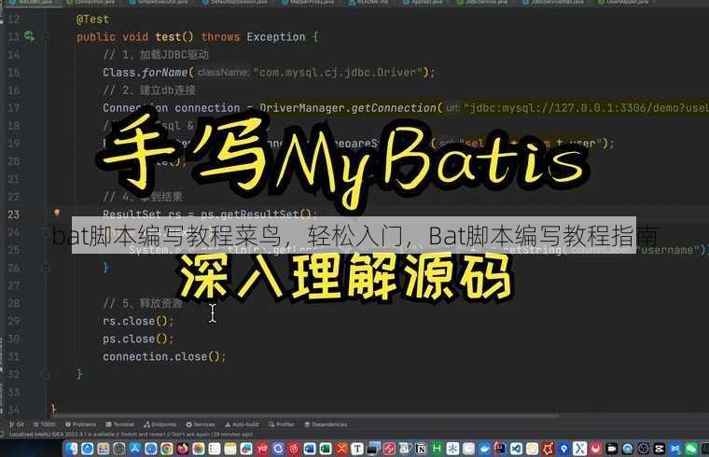Image resolution: width=709 pixels, height=457 pixels.
Task: Open Photos from the Dock
Action: (198, 449)
